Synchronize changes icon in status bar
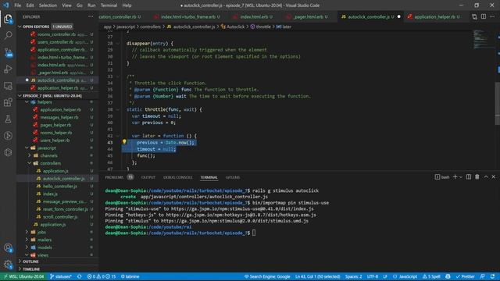Viewport: 500px width, 281px height. point(80,276)
